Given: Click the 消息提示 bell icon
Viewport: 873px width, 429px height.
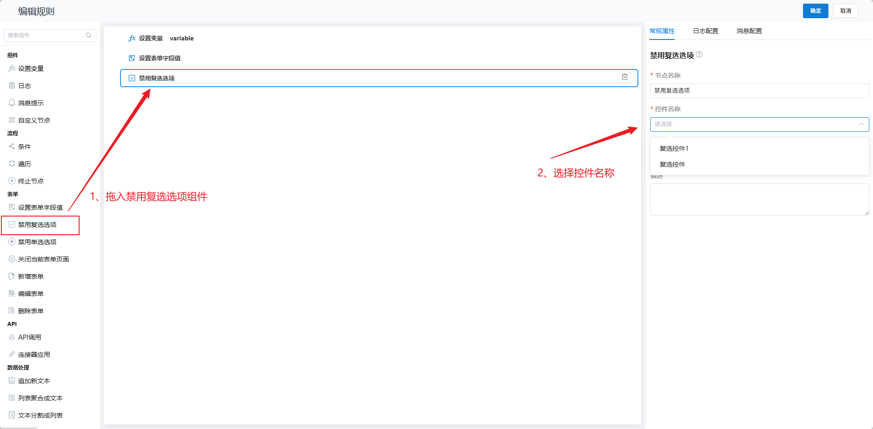Looking at the screenshot, I should (x=12, y=103).
